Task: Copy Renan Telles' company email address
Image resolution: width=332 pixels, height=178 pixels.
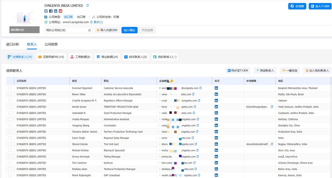Action: [193, 94]
